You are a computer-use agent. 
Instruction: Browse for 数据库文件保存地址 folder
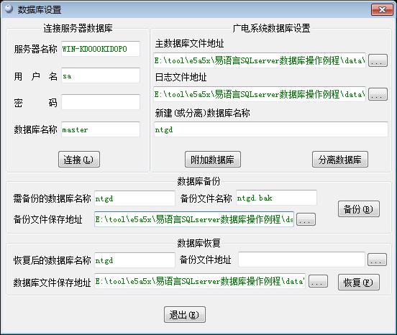click(319, 281)
